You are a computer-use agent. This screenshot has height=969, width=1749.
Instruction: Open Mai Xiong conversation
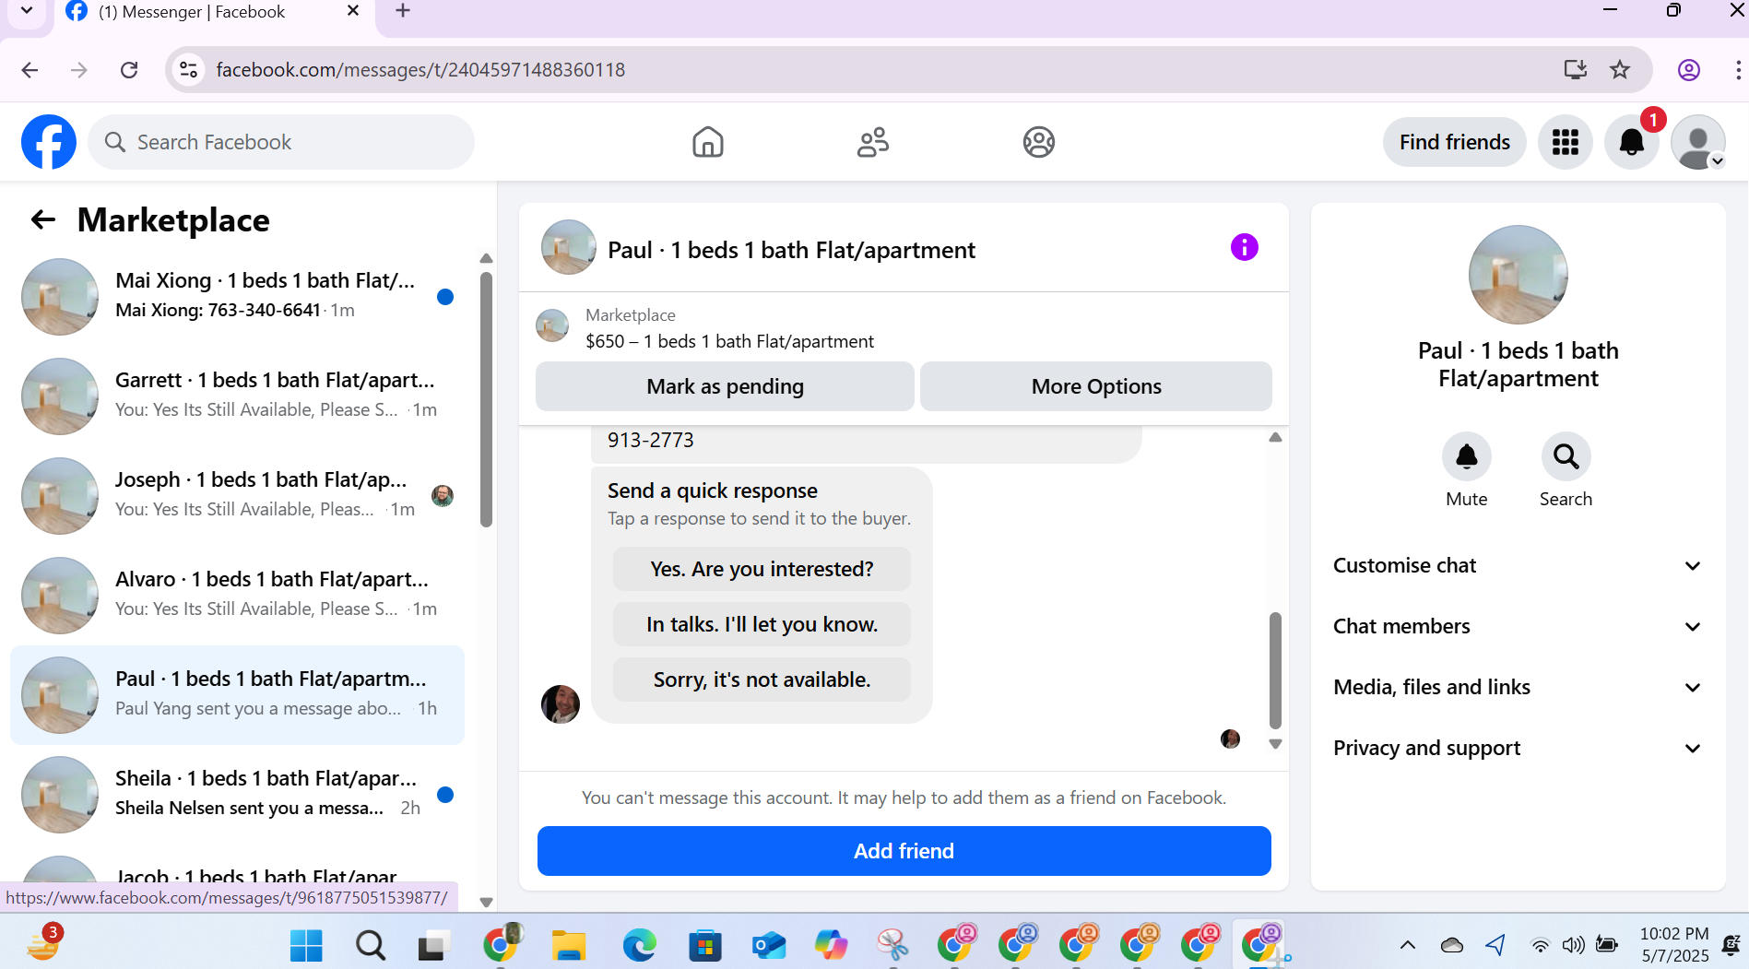pos(238,297)
